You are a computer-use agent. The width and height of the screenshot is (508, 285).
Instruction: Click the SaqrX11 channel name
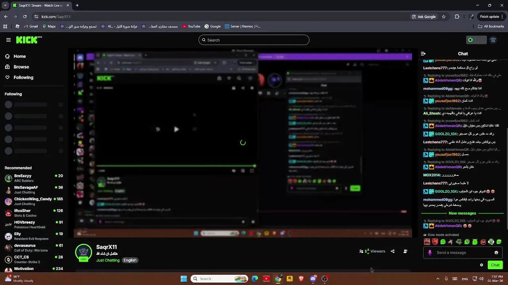(106, 247)
